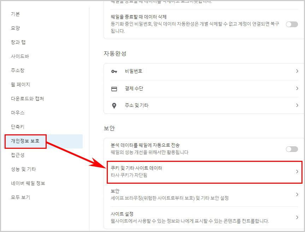Click the 보안 section heading

coord(109,128)
